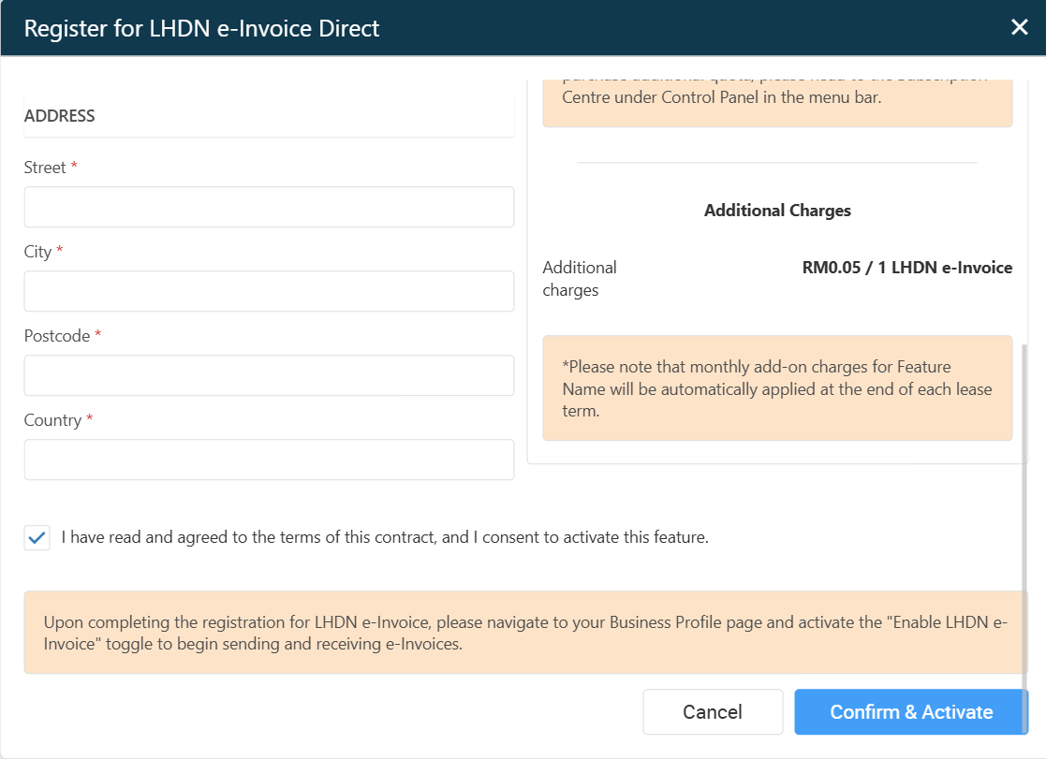Click the Country input field
This screenshot has width=1046, height=759.
pos(269,460)
